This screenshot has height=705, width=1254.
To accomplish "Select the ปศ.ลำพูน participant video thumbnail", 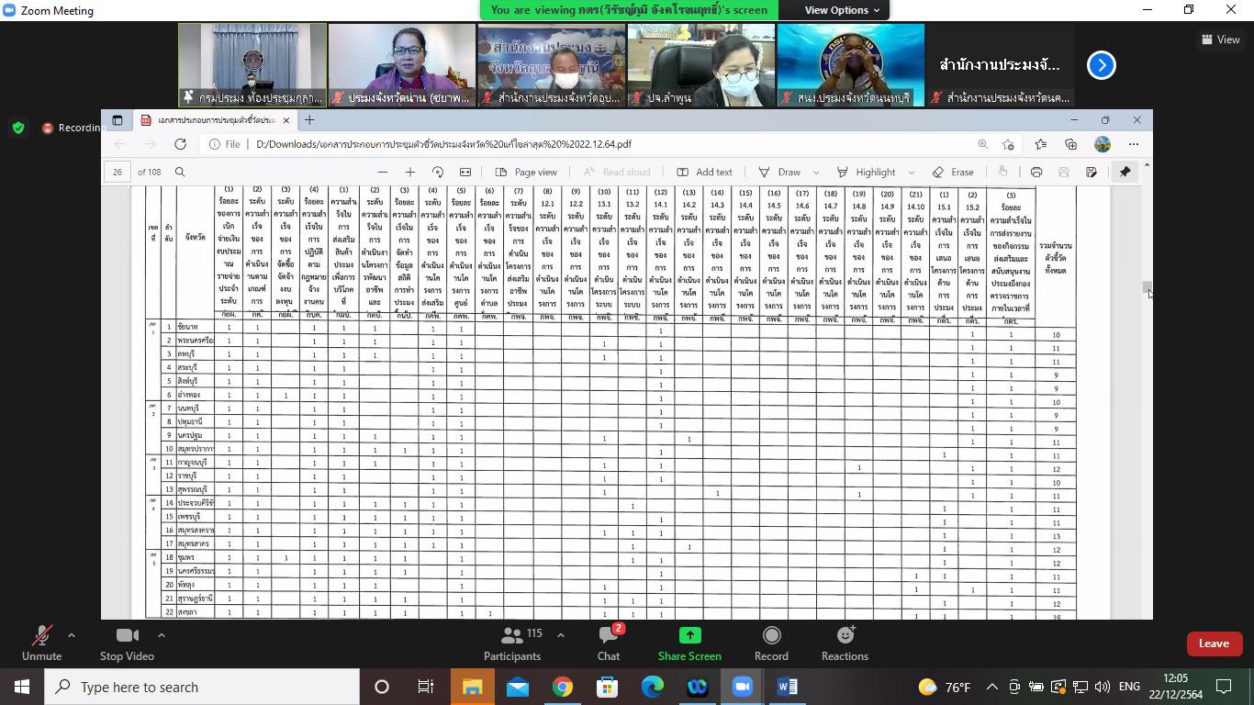I will tap(700, 64).
